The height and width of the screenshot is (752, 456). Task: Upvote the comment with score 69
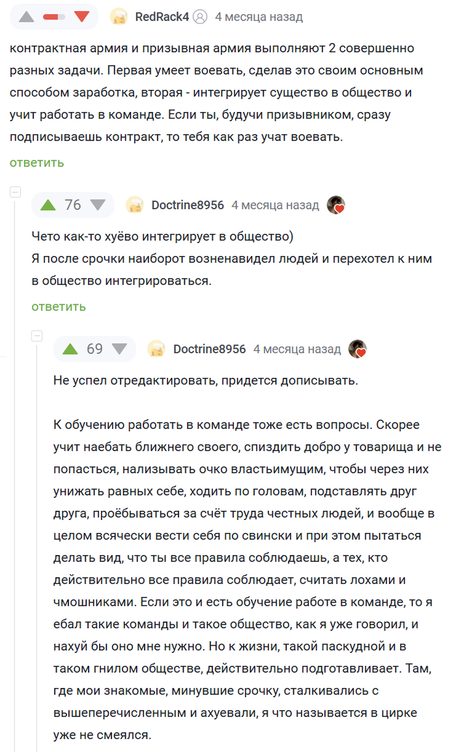[x=70, y=349]
